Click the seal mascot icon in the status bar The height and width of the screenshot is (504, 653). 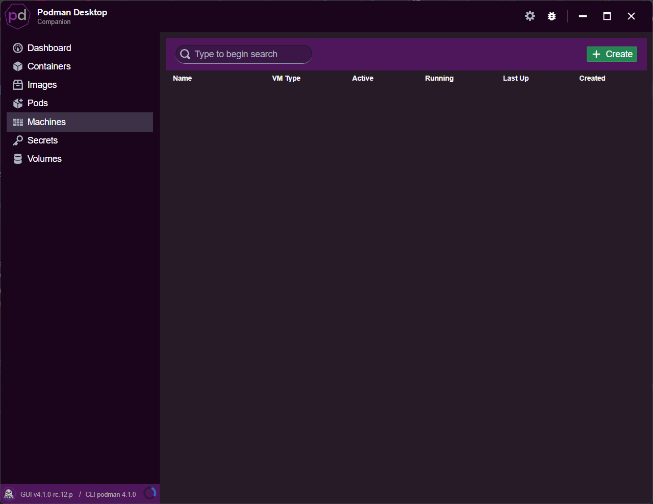[x=9, y=494]
